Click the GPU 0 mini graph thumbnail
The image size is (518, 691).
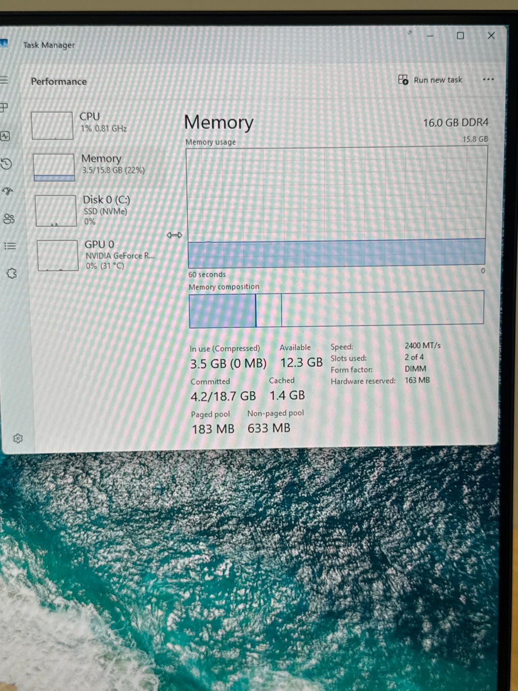[58, 256]
